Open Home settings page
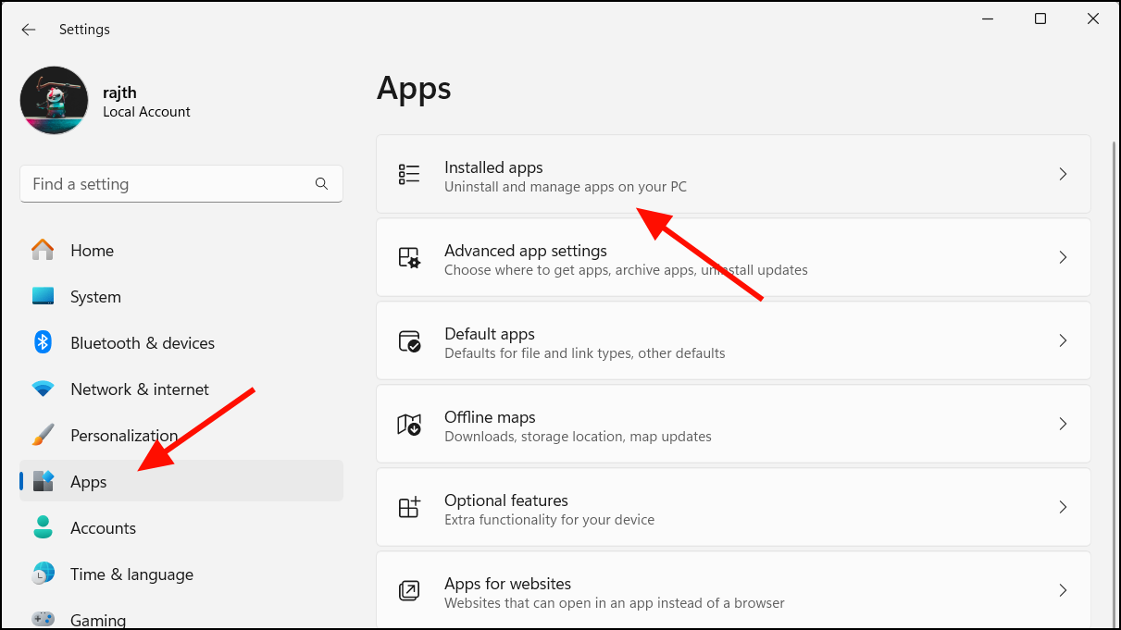This screenshot has height=630, width=1121. [x=92, y=250]
